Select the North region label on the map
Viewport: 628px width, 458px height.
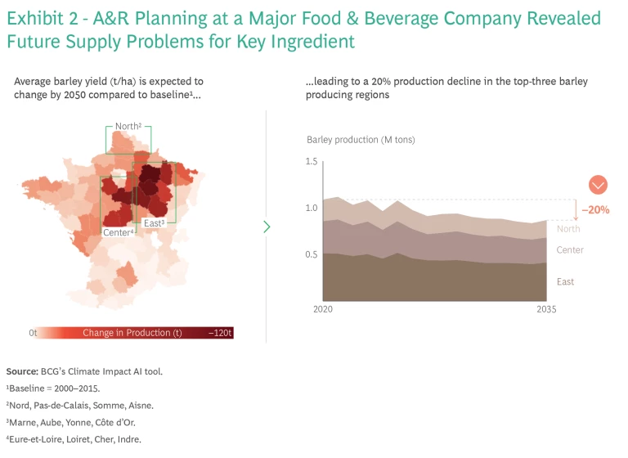click(128, 126)
